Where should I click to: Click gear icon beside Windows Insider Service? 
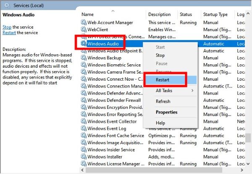[x=84, y=150]
